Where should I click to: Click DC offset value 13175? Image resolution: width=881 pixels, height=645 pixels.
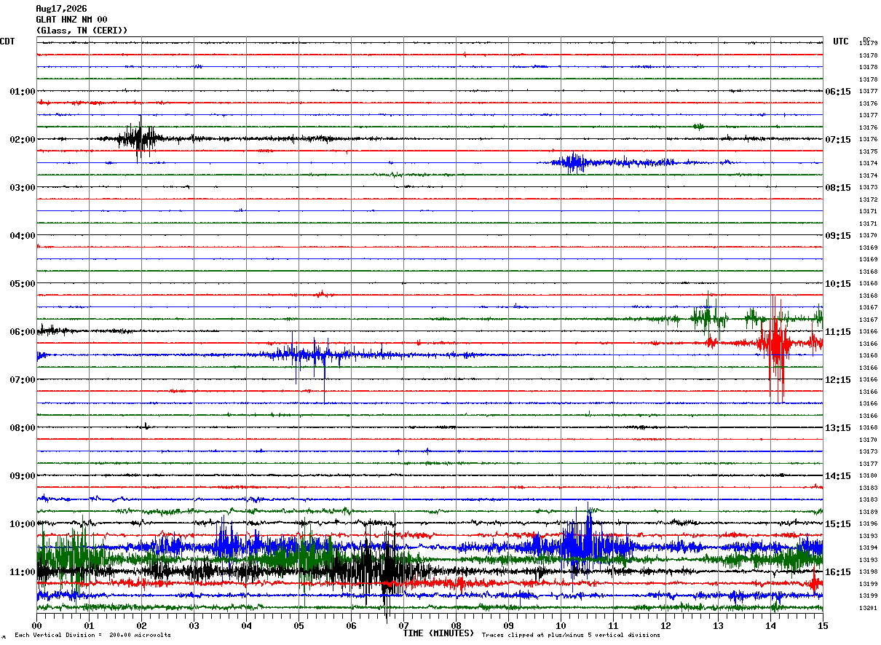(x=868, y=151)
